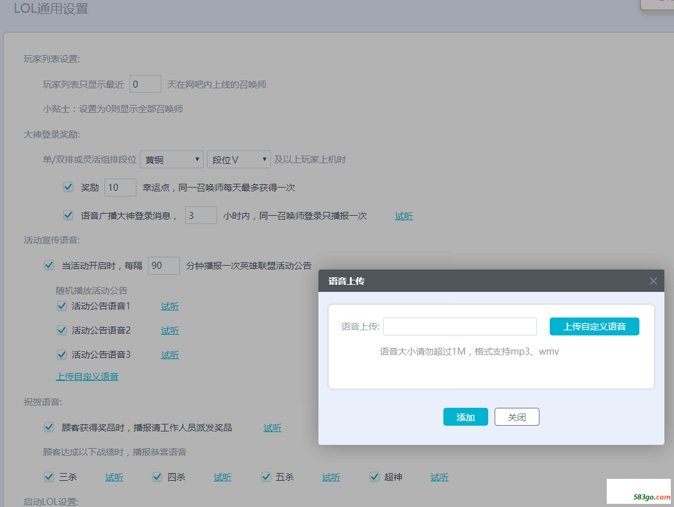Toggle the 四杀 checkbox

pos(158,476)
